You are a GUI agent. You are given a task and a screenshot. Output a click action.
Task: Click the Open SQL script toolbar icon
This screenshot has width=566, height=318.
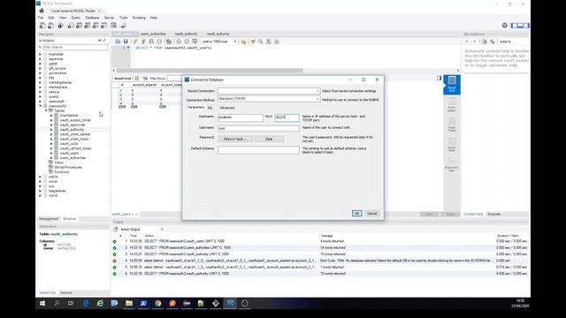tap(51, 26)
